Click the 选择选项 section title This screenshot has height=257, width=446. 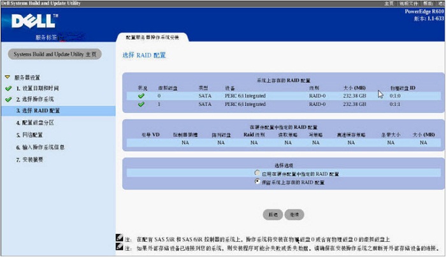coord(284,165)
